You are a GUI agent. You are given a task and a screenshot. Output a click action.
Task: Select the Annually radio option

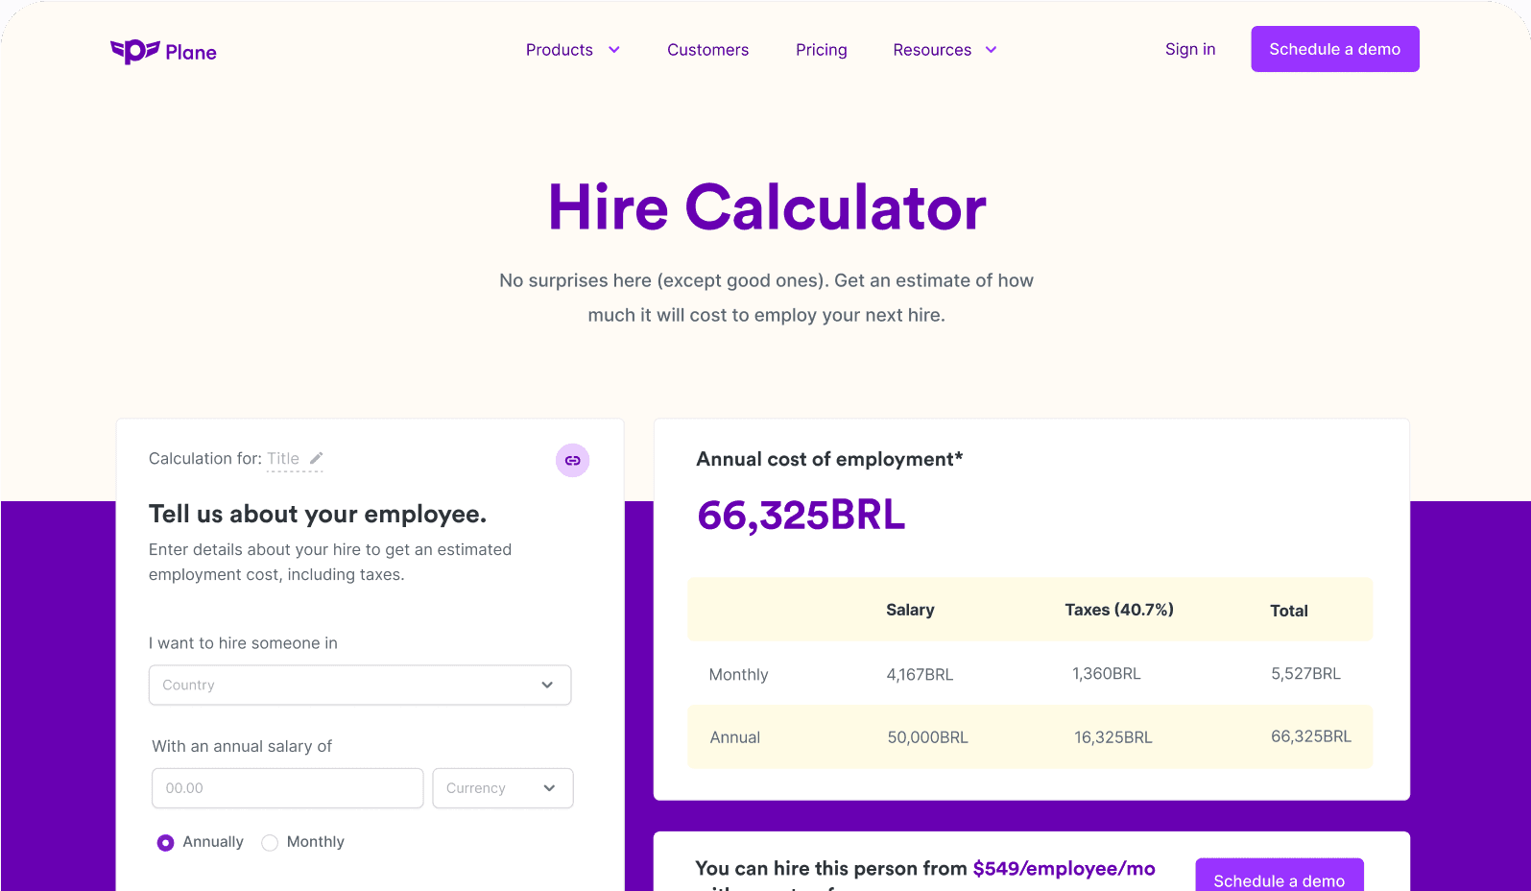(x=165, y=842)
